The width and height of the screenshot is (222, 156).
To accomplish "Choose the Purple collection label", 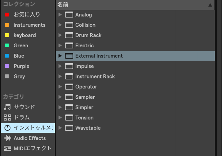I will click(21, 66).
